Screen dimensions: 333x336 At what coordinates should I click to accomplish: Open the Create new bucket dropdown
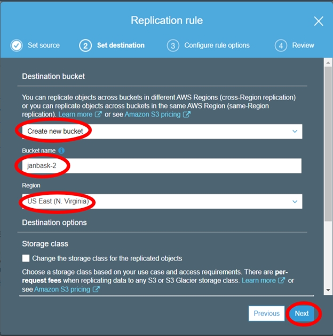161,131
